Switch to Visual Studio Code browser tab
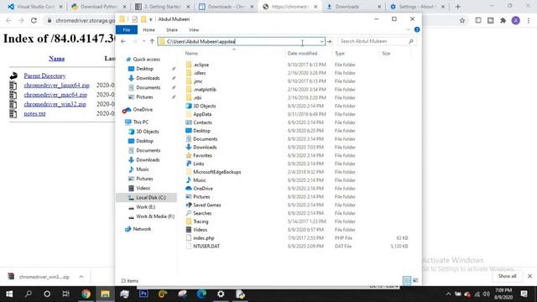This screenshot has width=537, height=302. point(35,7)
